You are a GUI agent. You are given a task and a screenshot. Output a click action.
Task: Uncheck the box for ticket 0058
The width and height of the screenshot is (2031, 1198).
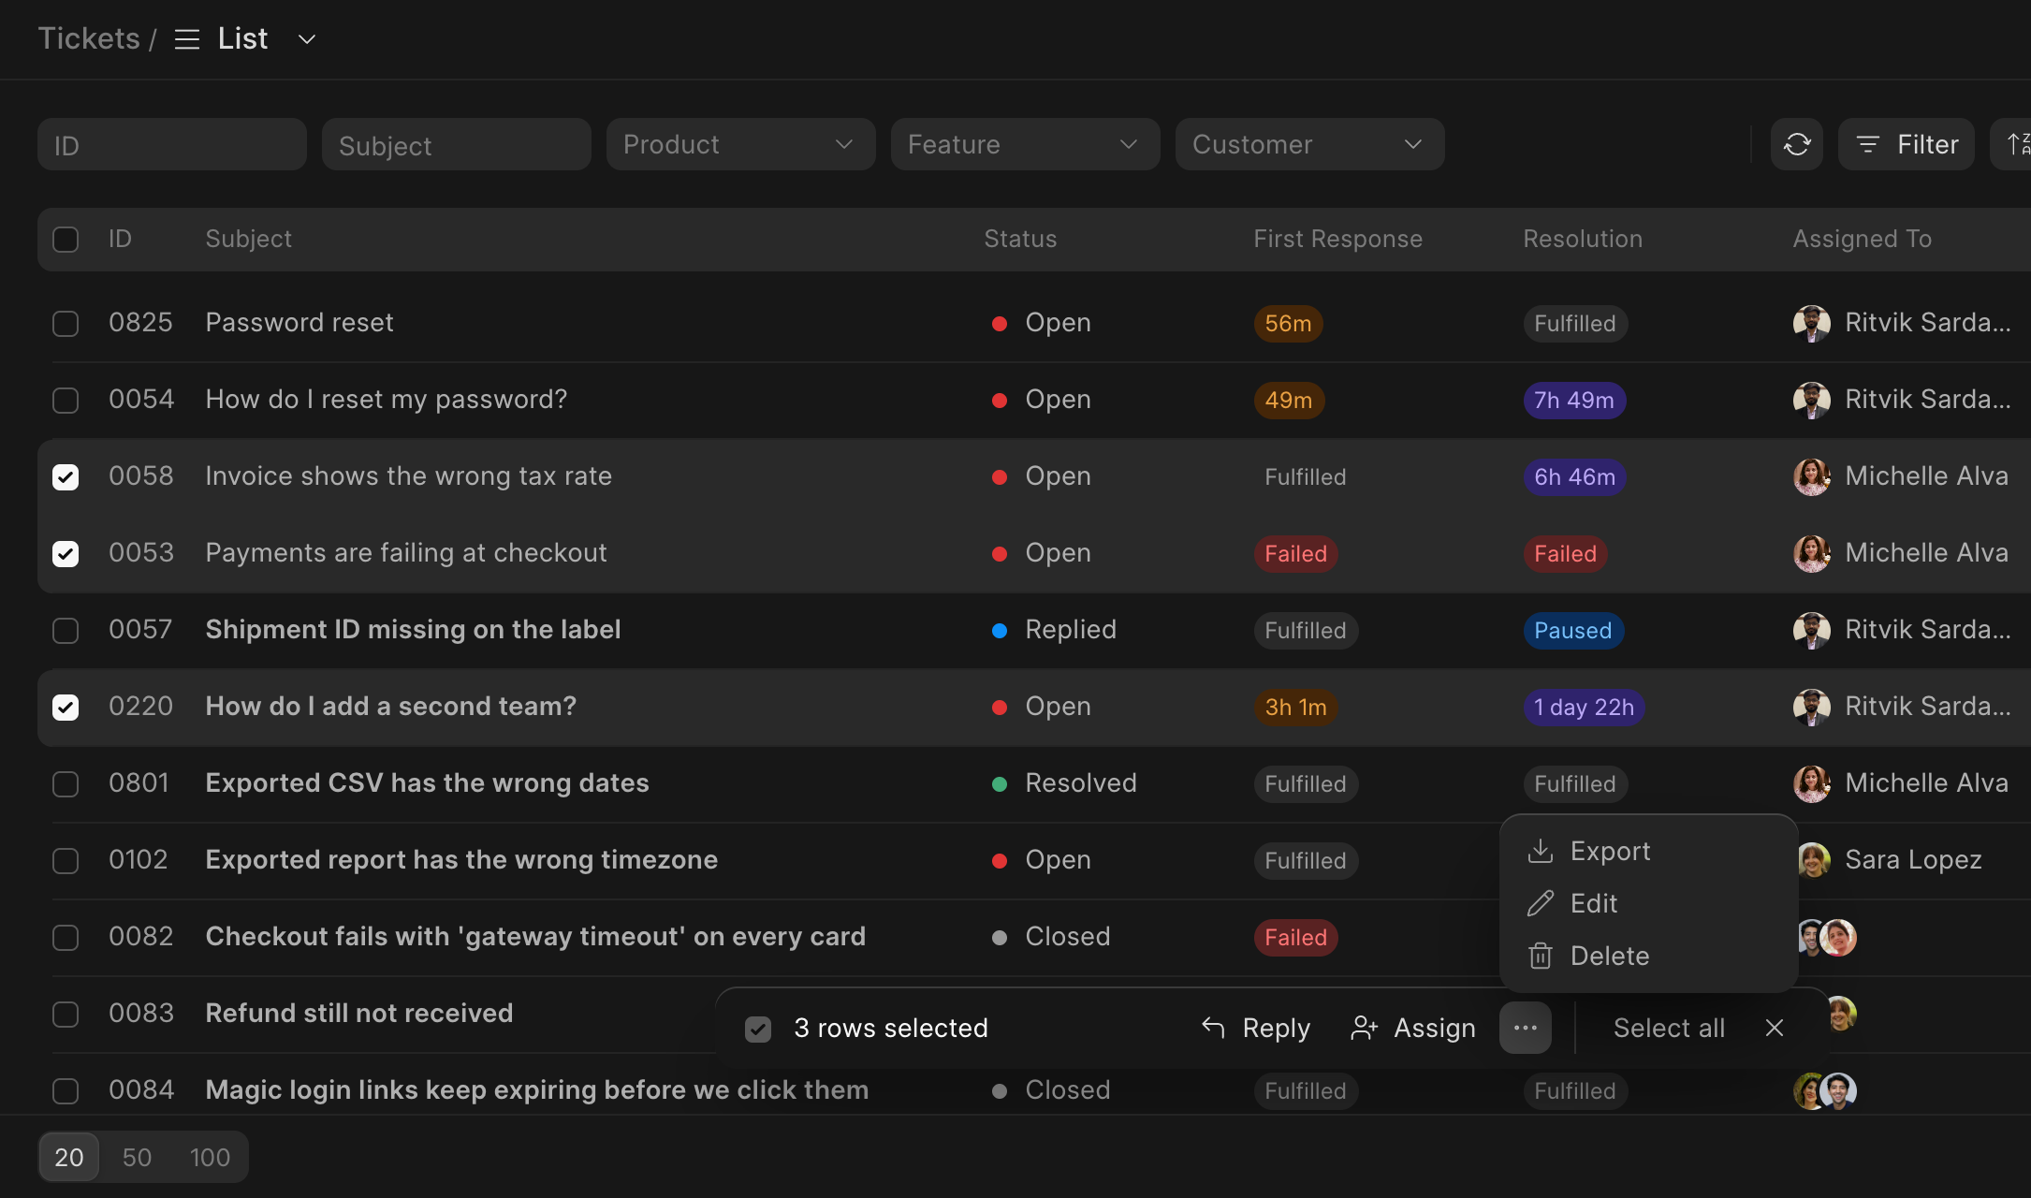[66, 476]
